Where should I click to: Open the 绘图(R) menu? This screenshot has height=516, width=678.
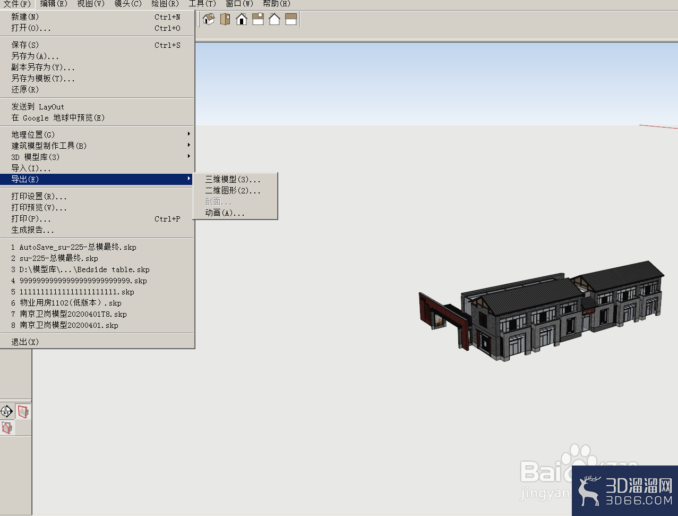pyautogui.click(x=165, y=4)
